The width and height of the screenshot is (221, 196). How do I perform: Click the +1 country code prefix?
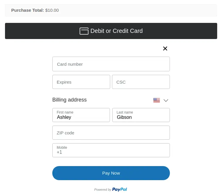click(59, 152)
